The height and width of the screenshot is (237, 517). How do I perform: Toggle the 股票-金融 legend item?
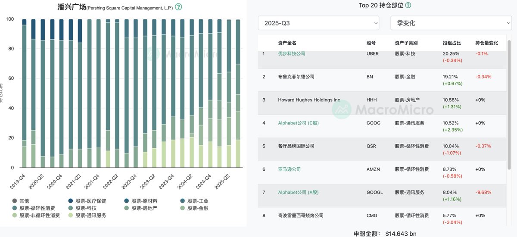194,208
